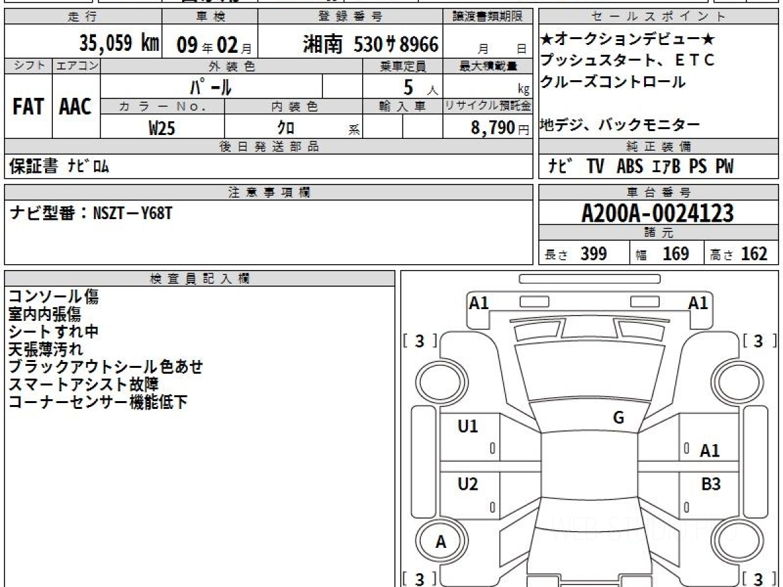Select registration number 湘南 530サ8966
This screenshot has width=783, height=587.
point(371,44)
